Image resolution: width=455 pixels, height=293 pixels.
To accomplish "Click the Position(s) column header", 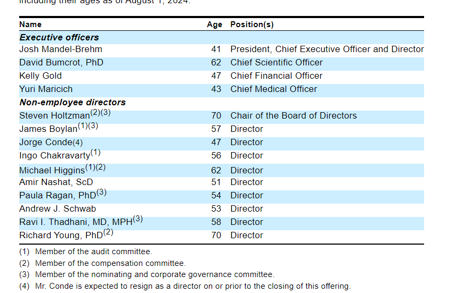I will click(252, 24).
